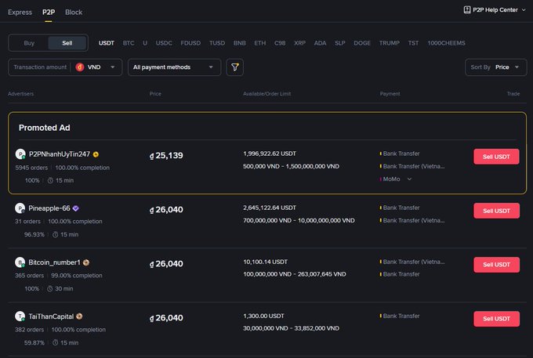The width and height of the screenshot is (533, 358).
Task: Select FDUSD coin tab
Action: [190, 43]
